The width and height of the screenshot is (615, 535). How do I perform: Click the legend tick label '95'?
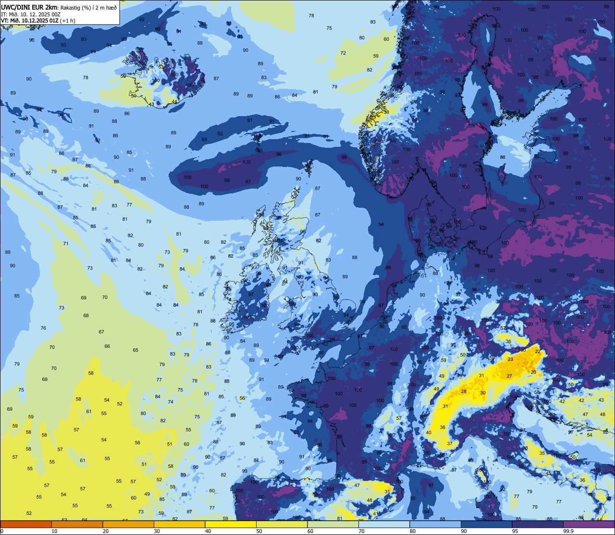(x=515, y=531)
